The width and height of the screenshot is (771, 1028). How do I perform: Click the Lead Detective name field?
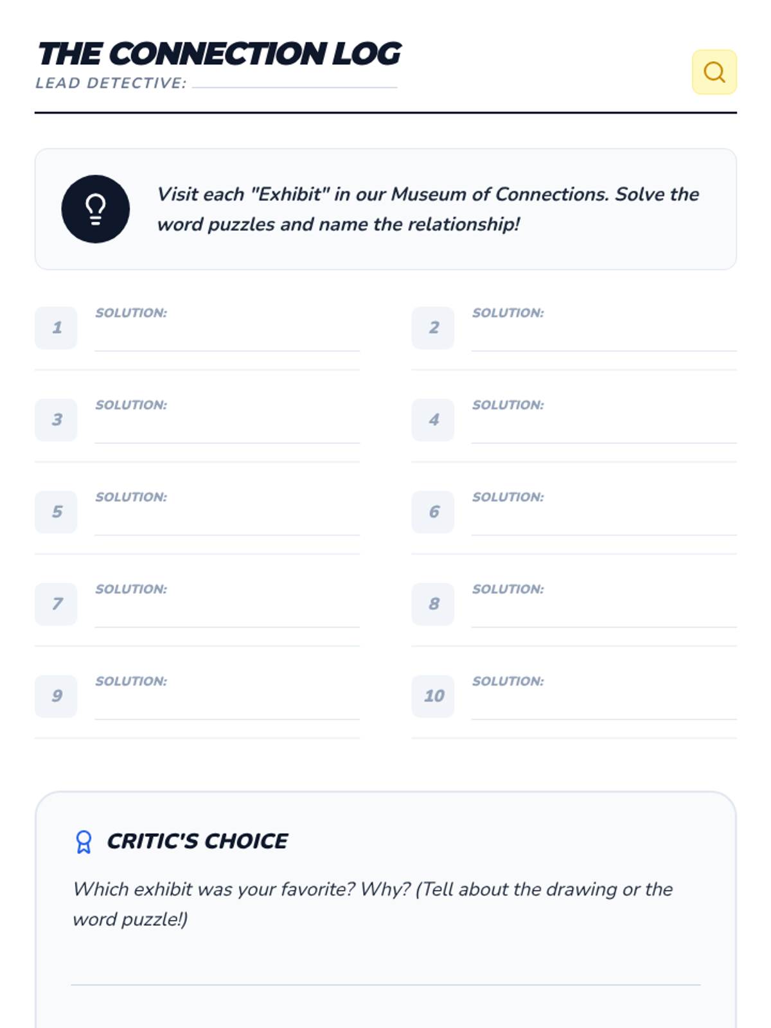click(x=294, y=81)
